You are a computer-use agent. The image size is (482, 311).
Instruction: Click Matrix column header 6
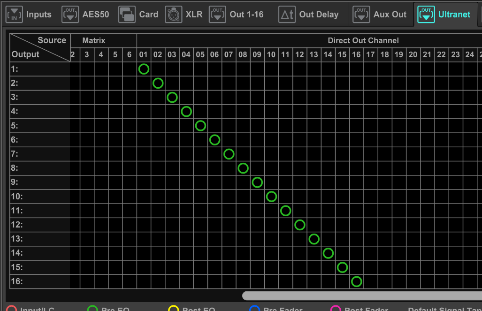tap(130, 55)
